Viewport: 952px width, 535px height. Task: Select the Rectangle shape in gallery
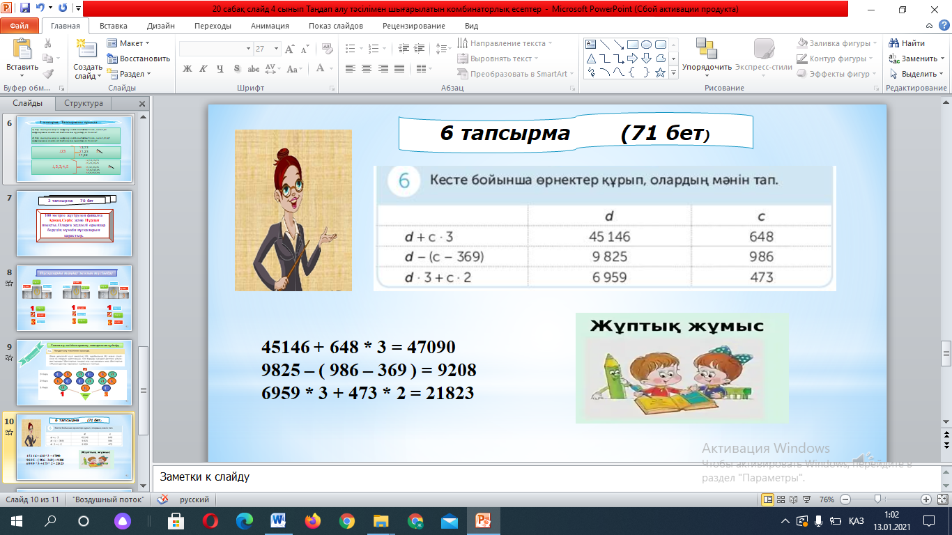633,44
